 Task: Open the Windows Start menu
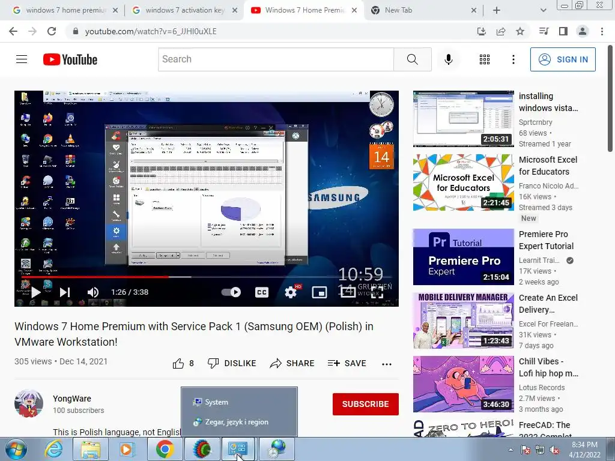tap(16, 450)
